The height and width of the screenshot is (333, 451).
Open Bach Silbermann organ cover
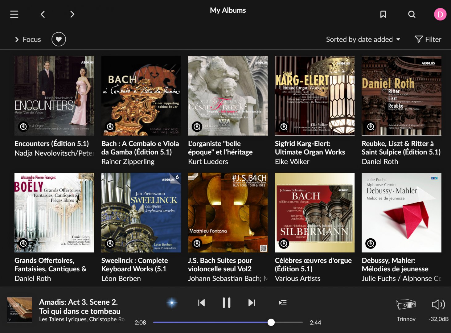(315, 212)
